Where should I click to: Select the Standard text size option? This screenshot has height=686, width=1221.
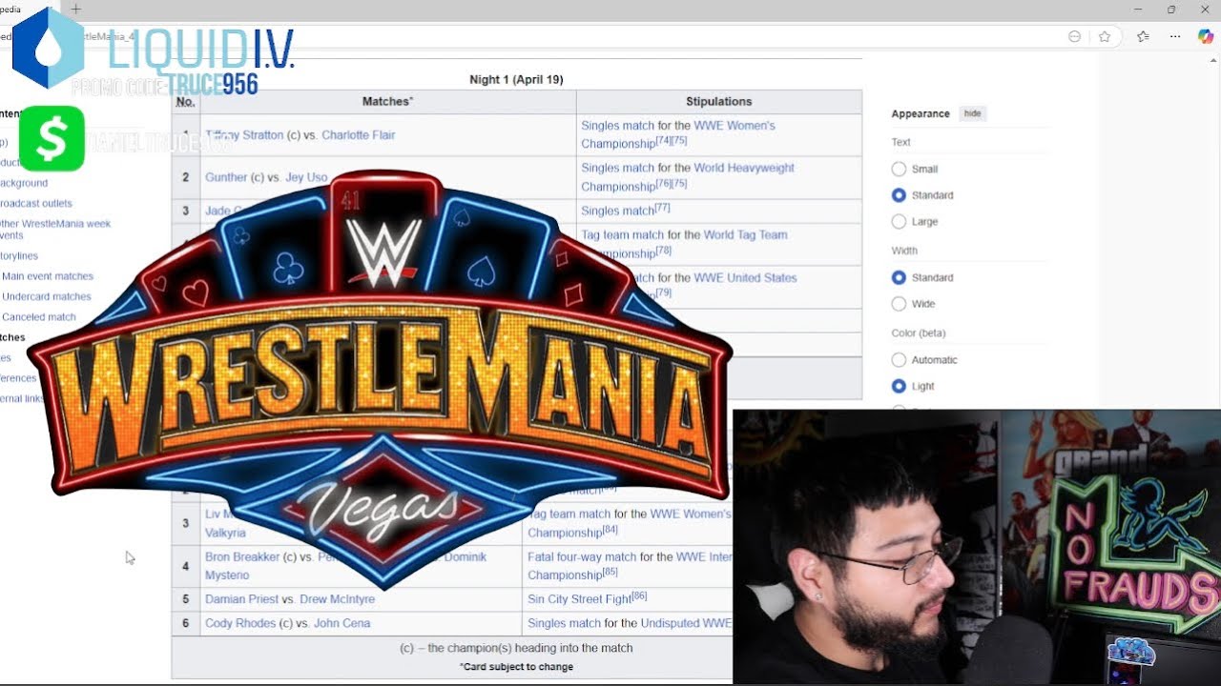[899, 195]
